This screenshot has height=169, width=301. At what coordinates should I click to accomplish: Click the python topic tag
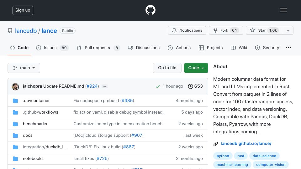(223, 156)
